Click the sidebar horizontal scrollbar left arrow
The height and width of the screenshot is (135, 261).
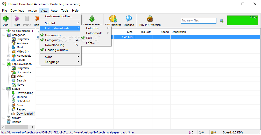coord(3,127)
